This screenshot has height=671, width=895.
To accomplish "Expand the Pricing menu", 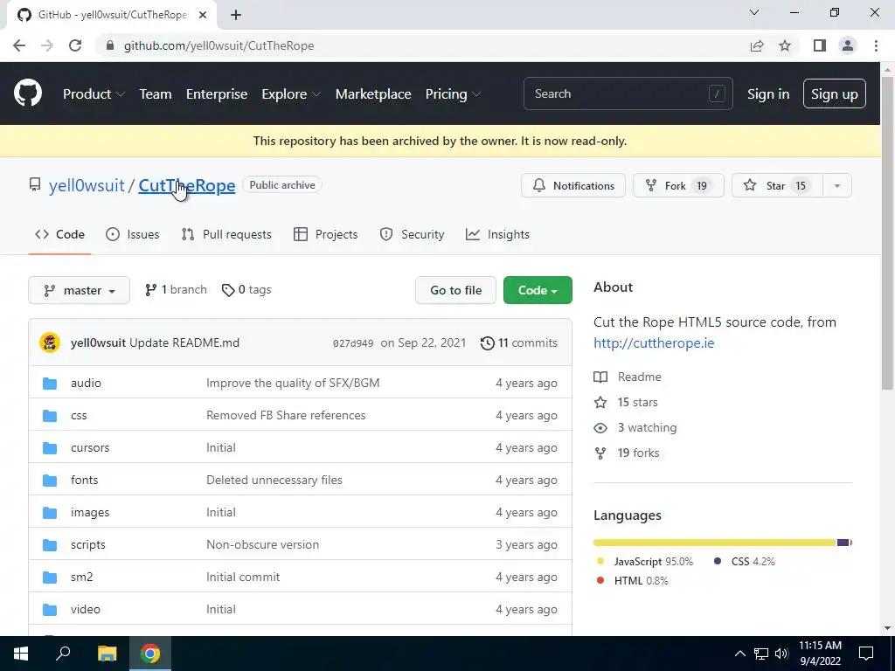I will [x=453, y=94].
